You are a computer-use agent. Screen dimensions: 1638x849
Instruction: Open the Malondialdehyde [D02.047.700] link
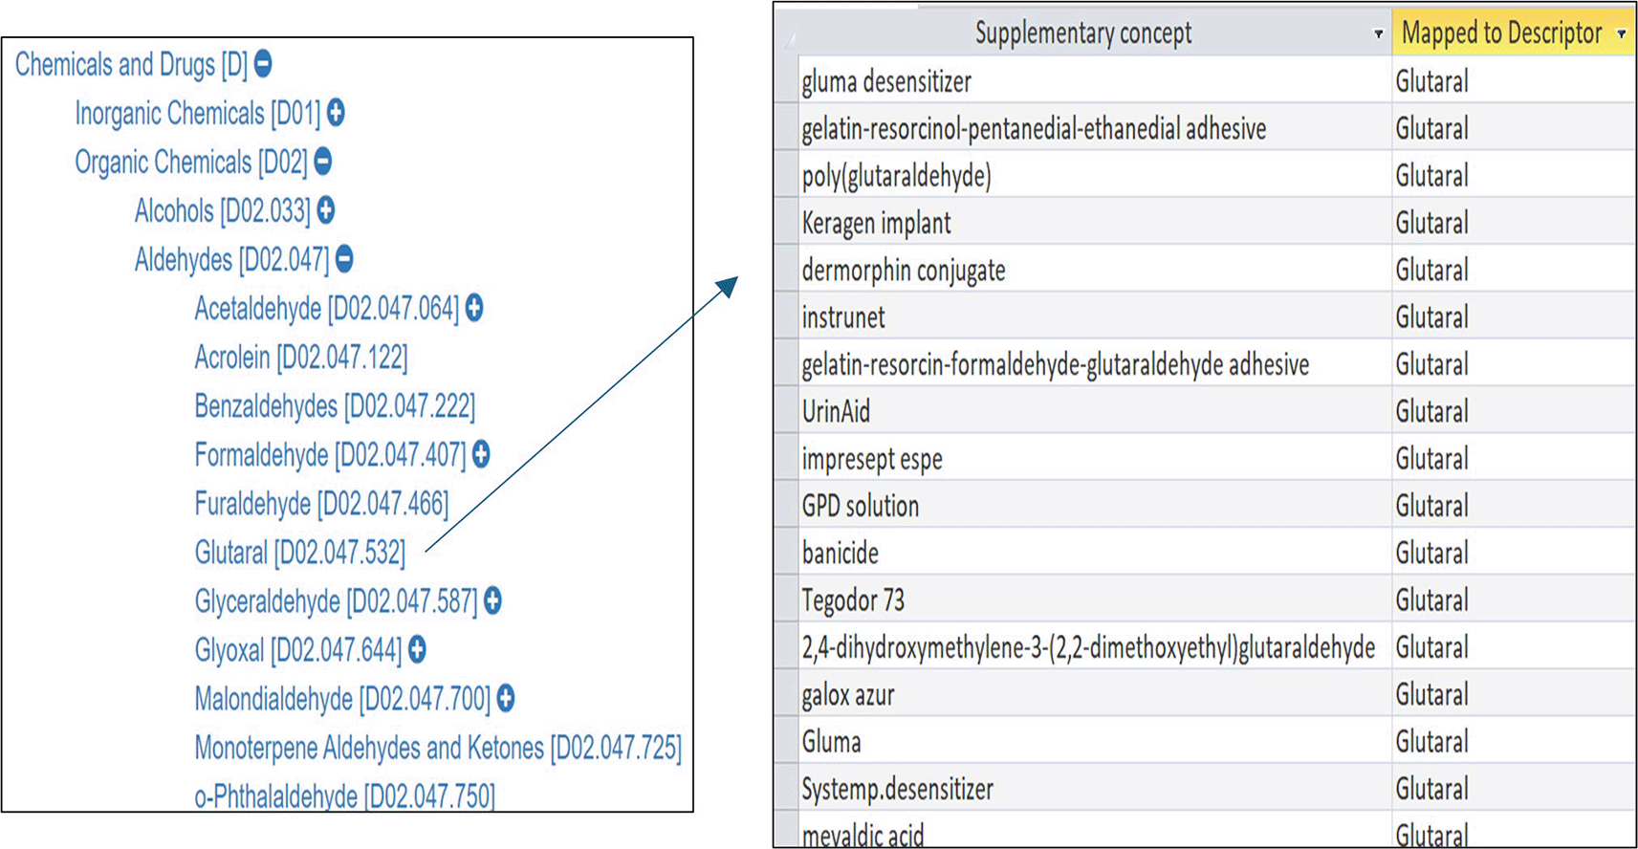[342, 699]
